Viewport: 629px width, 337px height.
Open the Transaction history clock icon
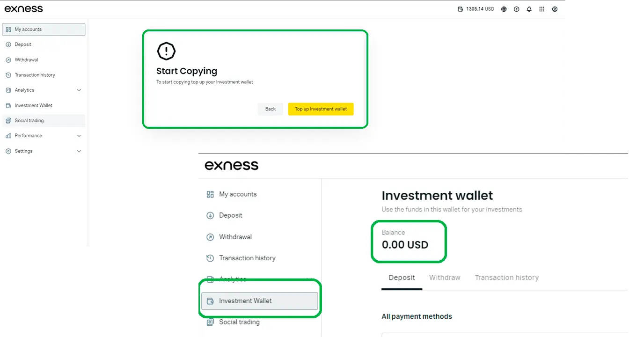coord(8,75)
